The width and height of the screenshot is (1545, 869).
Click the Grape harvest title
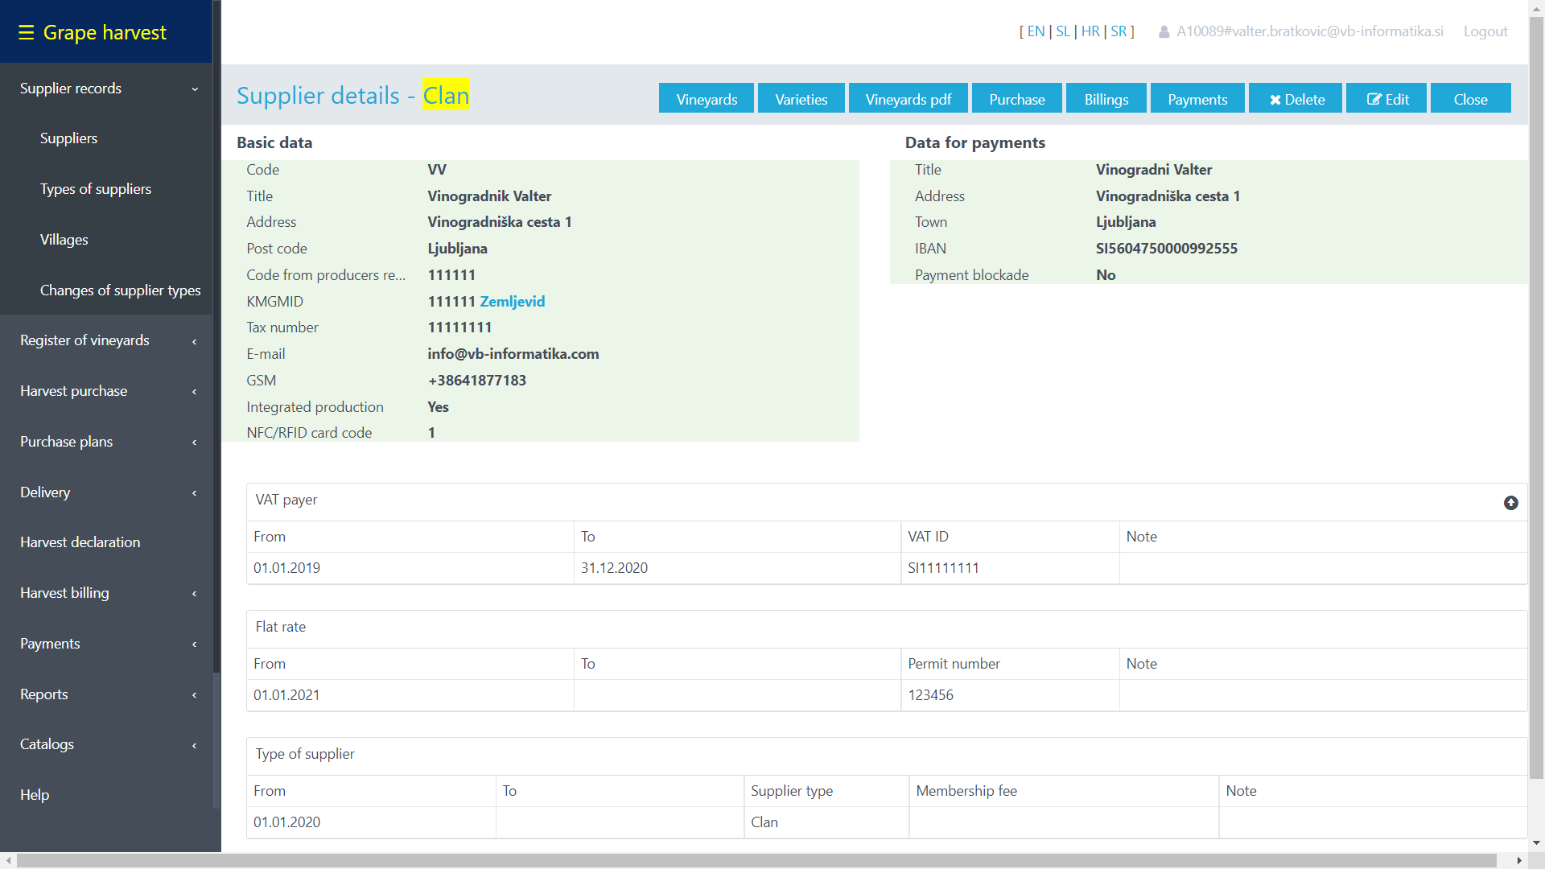105,32
